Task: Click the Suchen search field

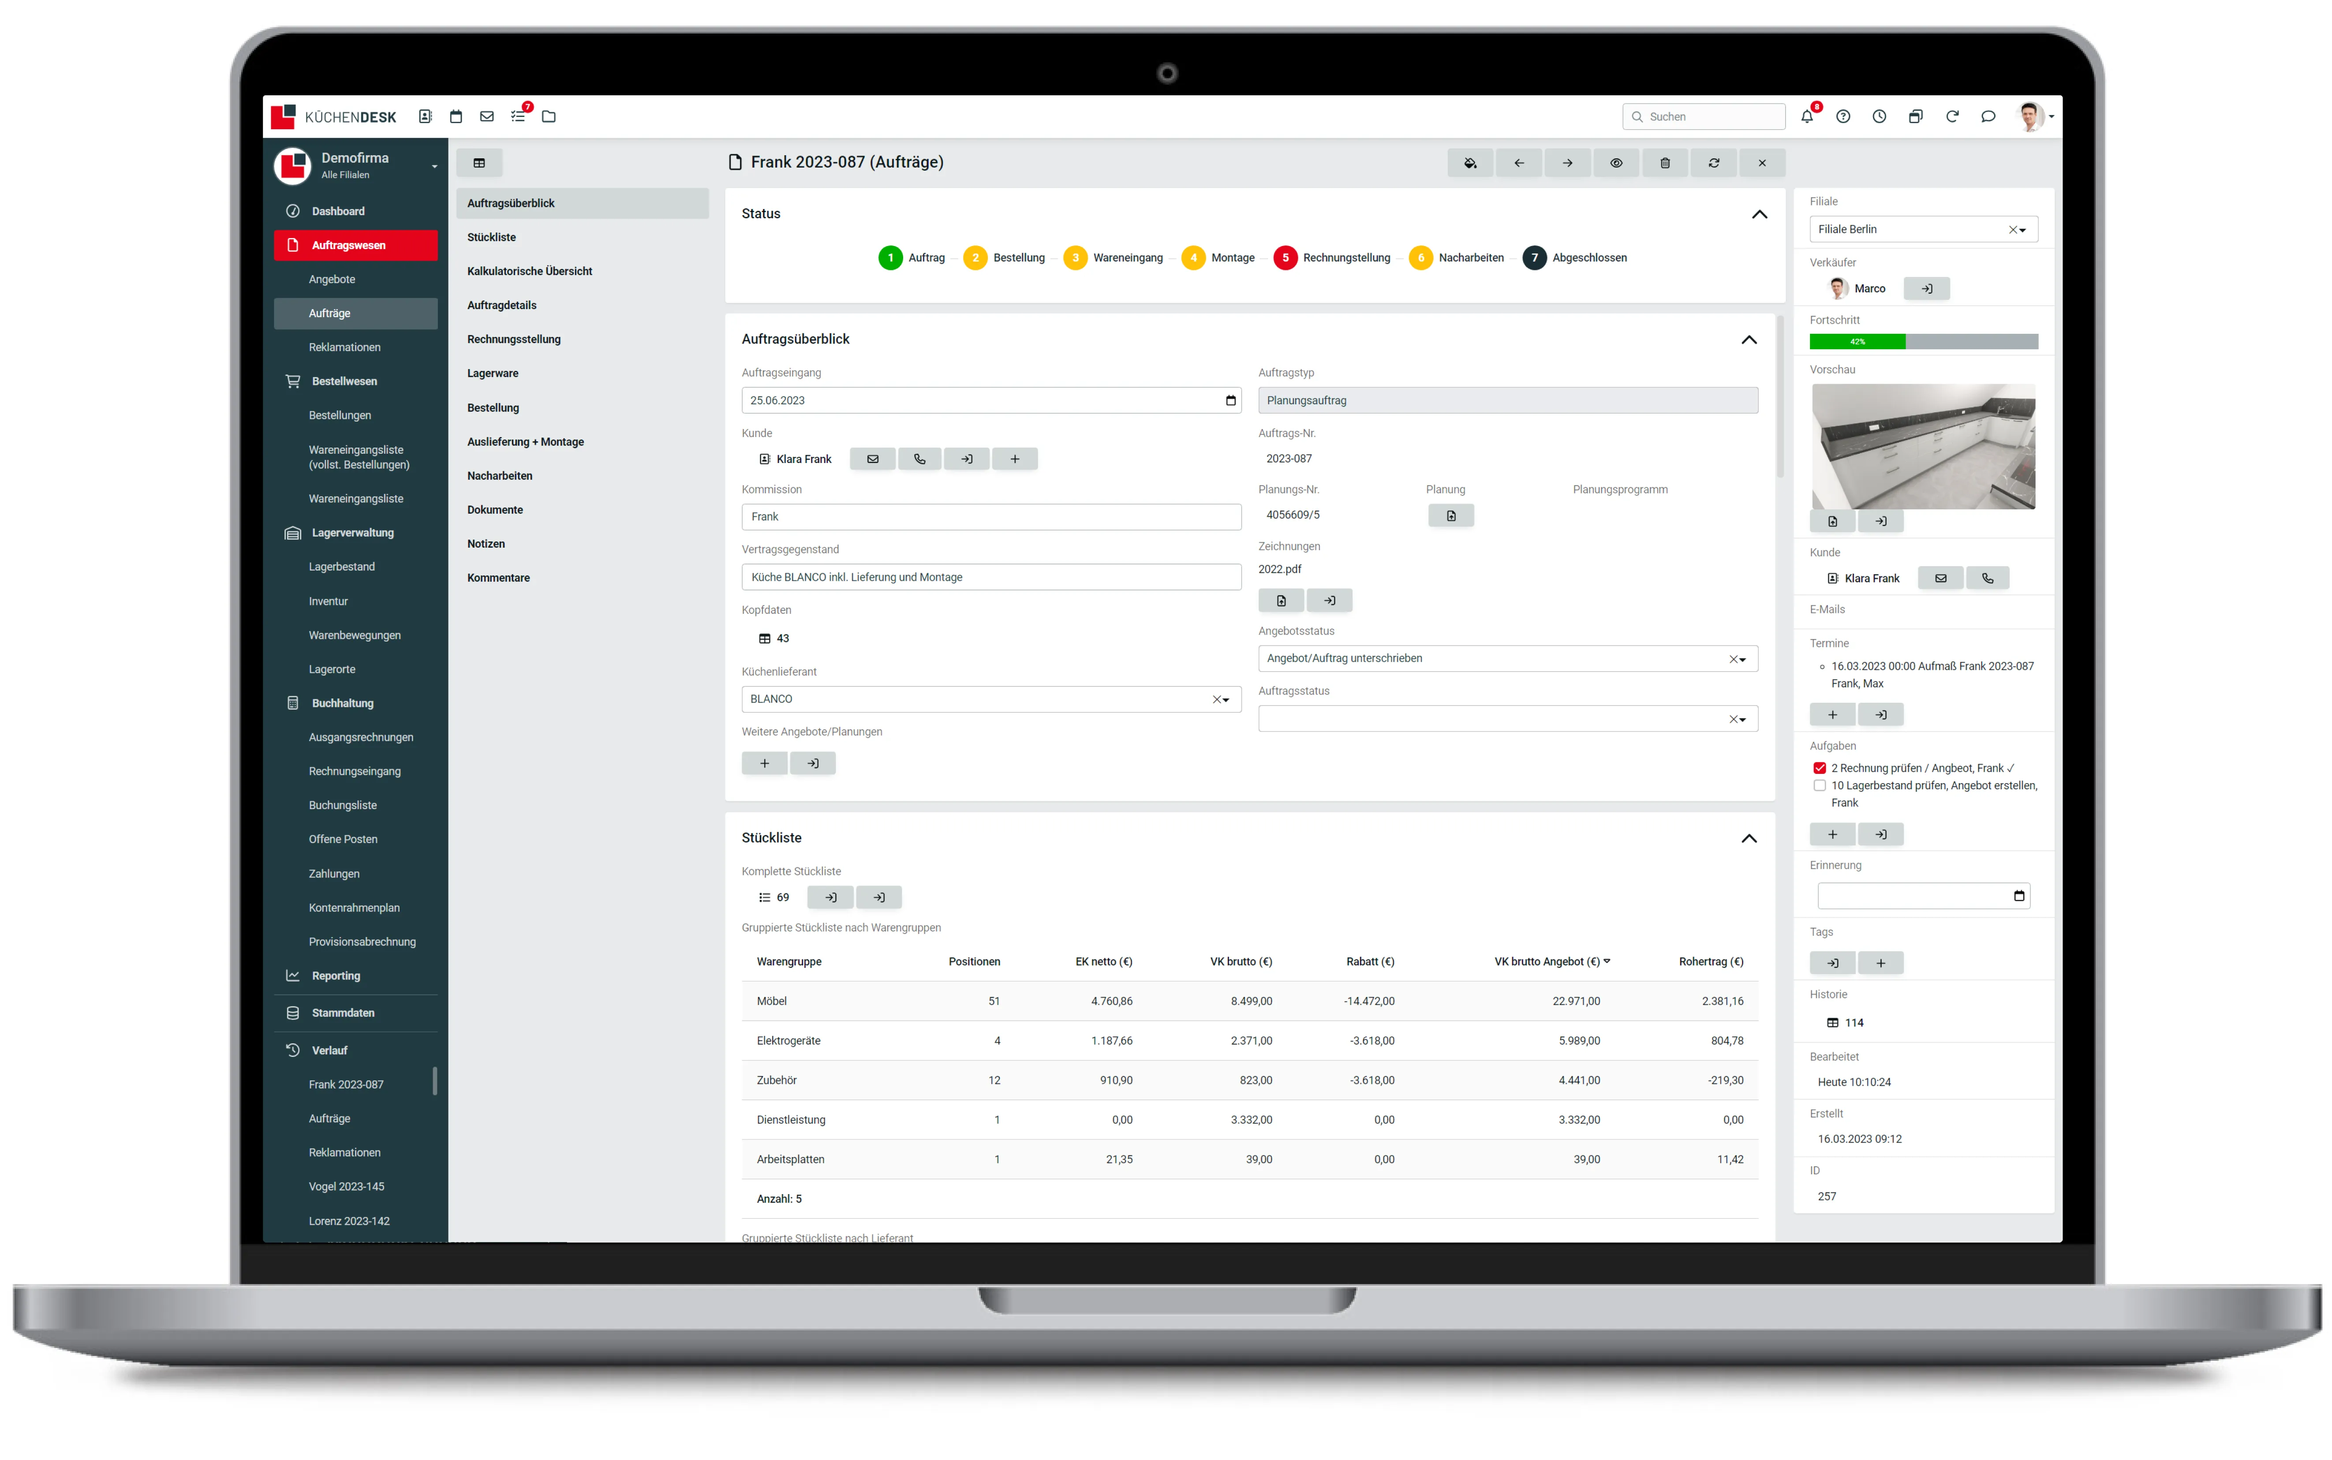Action: point(1704,117)
